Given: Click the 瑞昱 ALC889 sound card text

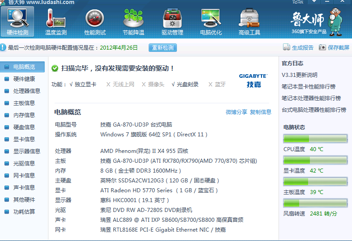Looking at the screenshot, I should [x=172, y=220].
